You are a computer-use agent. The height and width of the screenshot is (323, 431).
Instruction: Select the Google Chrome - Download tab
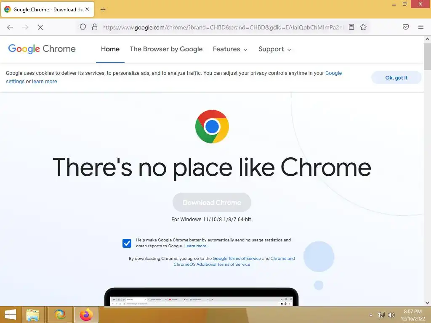48,10
